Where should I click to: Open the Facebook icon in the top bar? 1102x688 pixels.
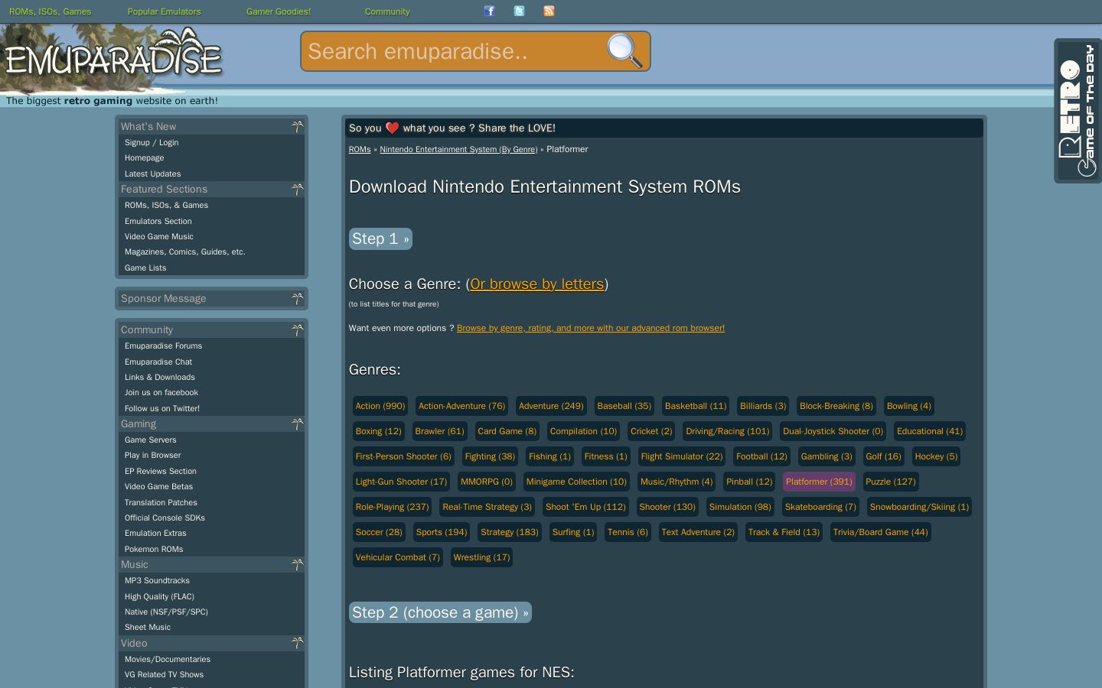[490, 11]
